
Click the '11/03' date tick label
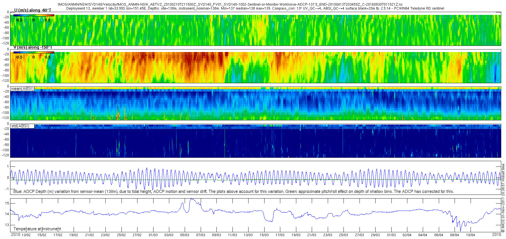point(232,235)
